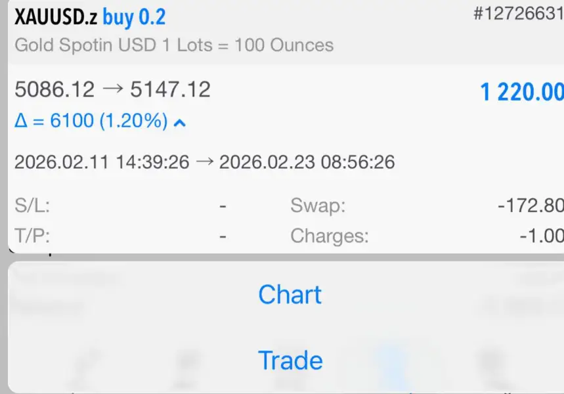Click the close price 5147.12
564x394 pixels.
point(170,89)
